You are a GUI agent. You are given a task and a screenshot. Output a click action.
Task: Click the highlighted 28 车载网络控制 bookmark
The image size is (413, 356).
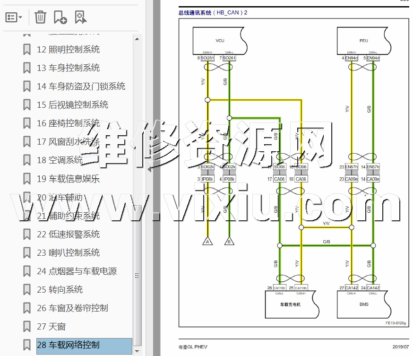[x=68, y=345]
